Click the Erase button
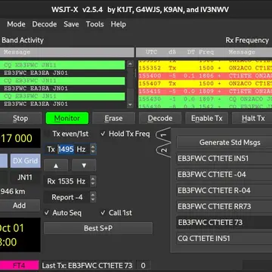Image resolution: width=272 pixels, height=272 pixels. coord(113,119)
